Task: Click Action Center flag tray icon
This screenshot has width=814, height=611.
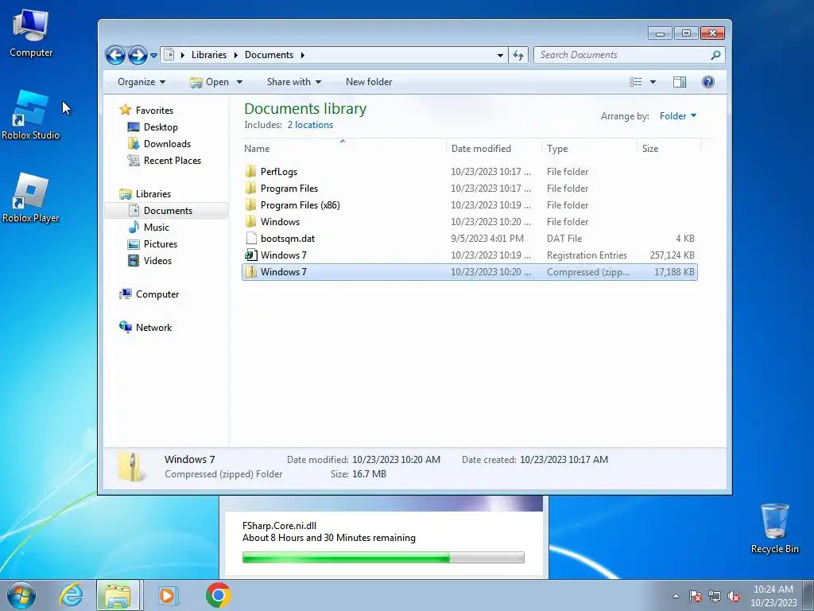Action: 695,596
